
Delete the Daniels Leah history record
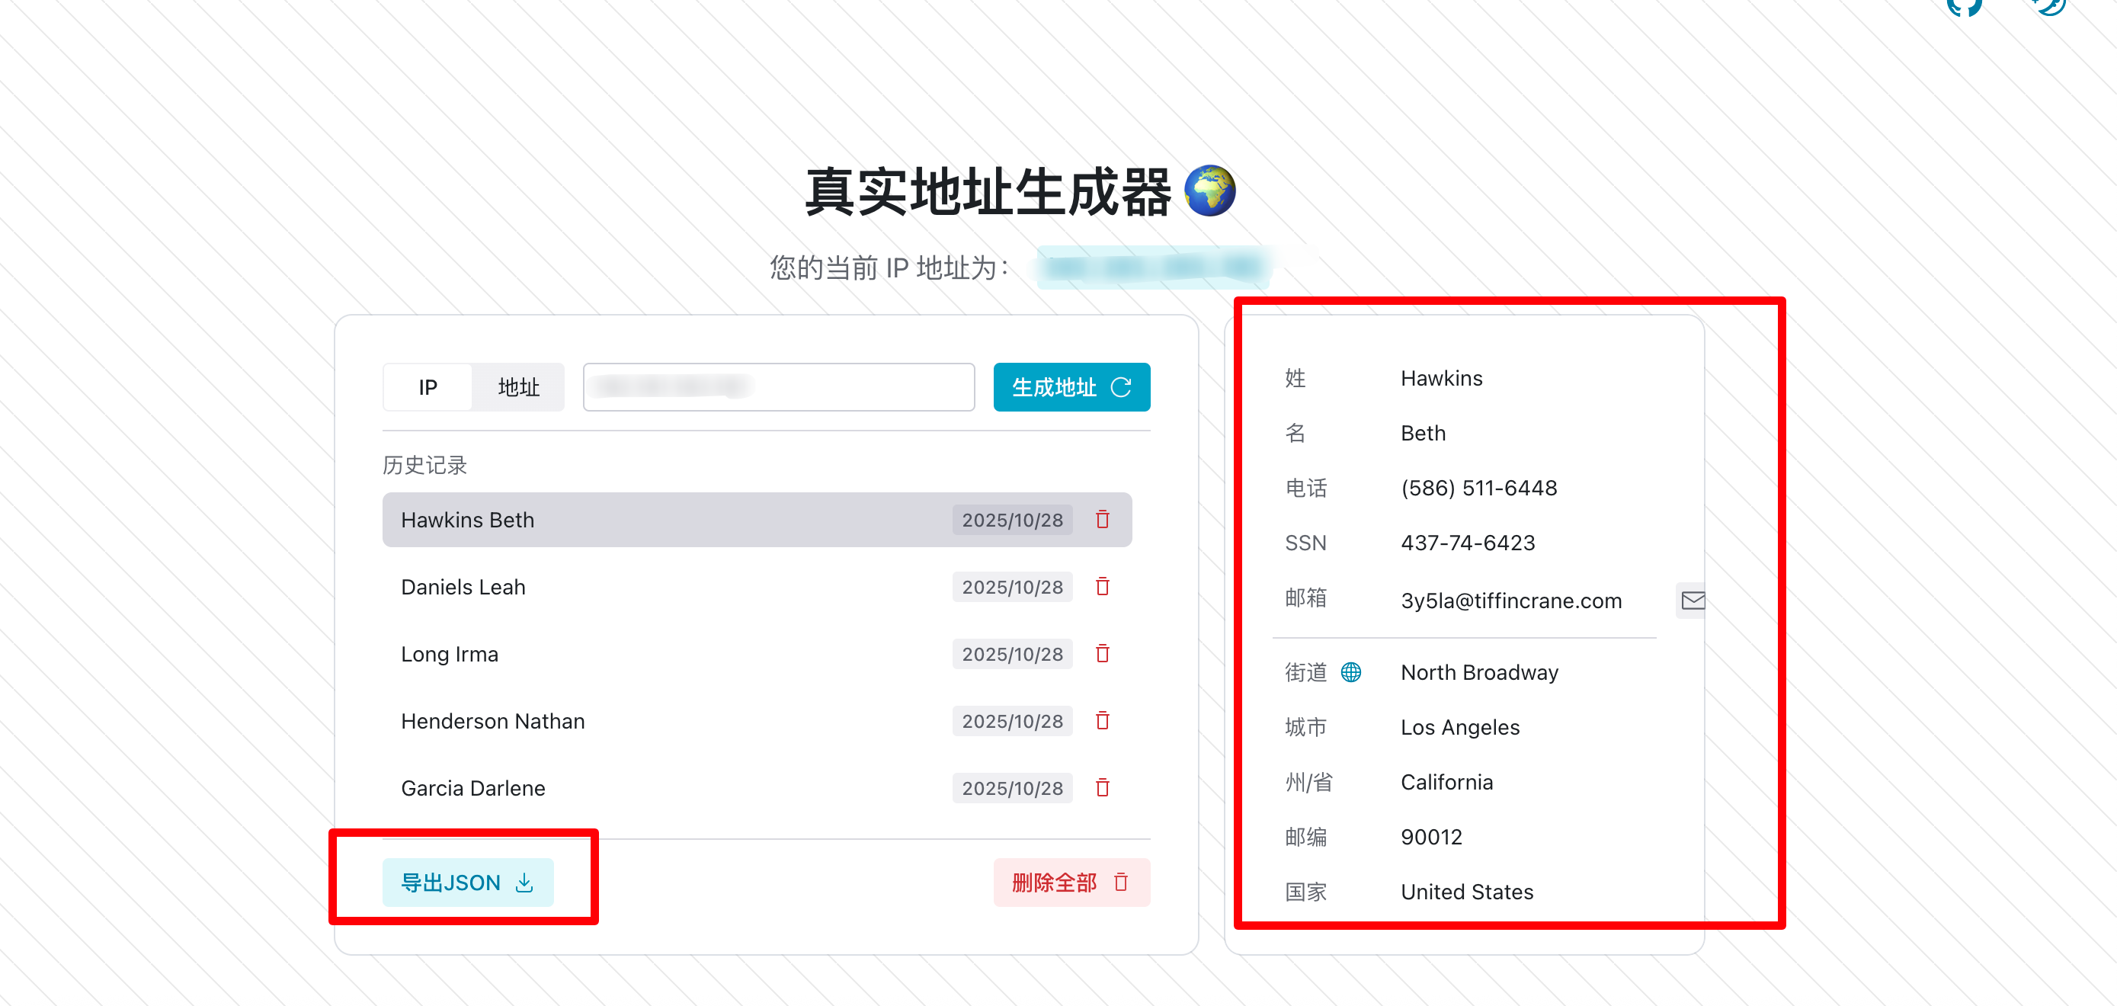point(1102,587)
